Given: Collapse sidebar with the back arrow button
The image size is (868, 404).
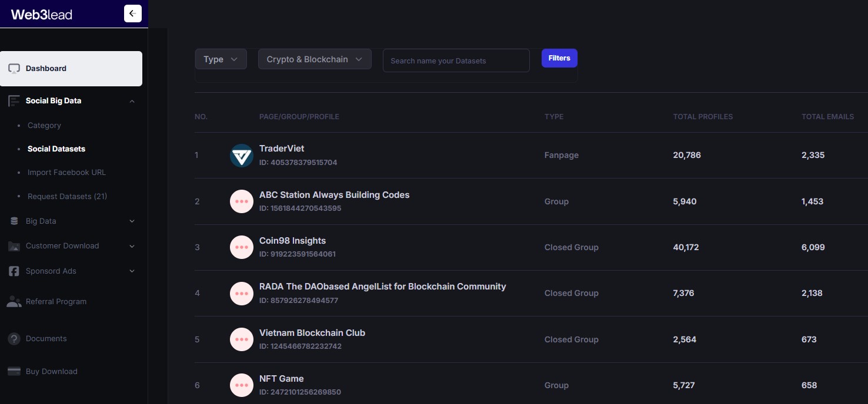Looking at the screenshot, I should 132,14.
